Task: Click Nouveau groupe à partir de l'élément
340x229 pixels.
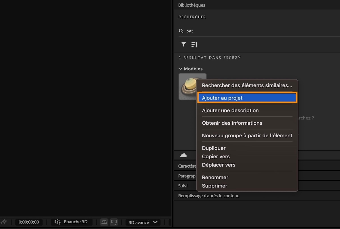Action: (247, 135)
